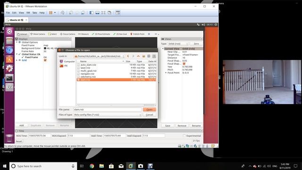302x170 pixels.
Task: Select auto_slam.rviz file
Action: (117, 65)
